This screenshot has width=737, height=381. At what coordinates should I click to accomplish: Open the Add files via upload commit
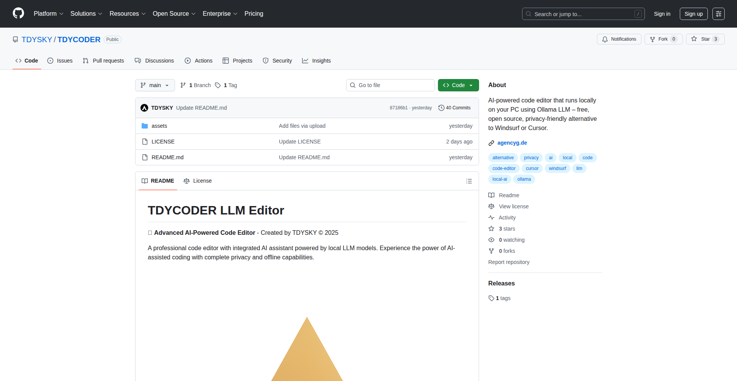coord(302,126)
